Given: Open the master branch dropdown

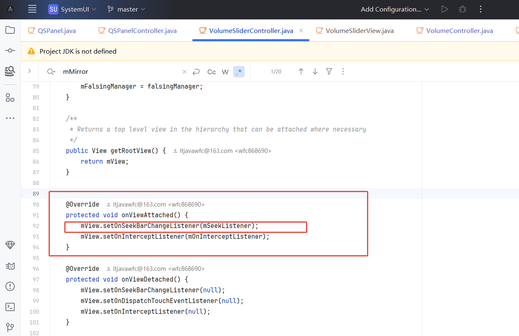Looking at the screenshot, I should (126, 9).
